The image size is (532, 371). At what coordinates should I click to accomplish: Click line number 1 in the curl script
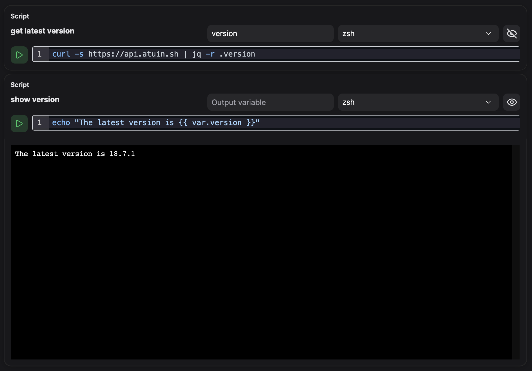[x=40, y=54]
